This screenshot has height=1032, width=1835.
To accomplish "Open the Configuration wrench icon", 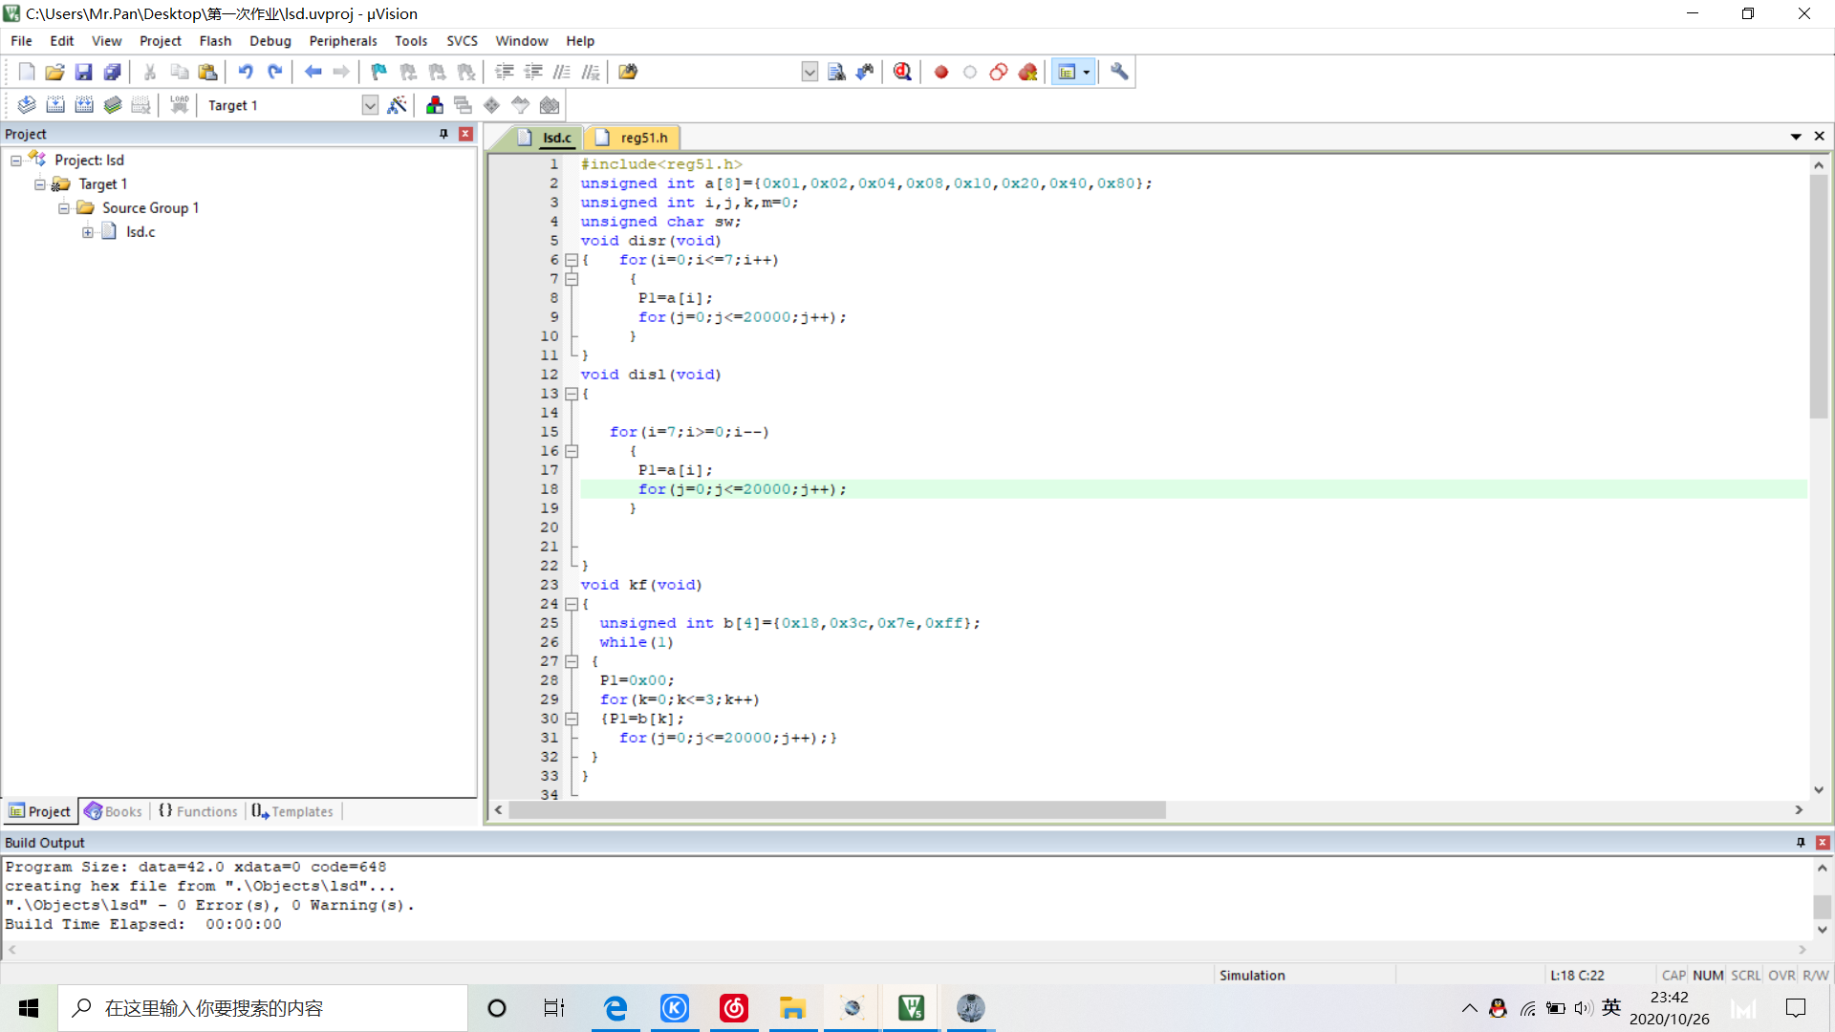I will pyautogui.click(x=1119, y=72).
